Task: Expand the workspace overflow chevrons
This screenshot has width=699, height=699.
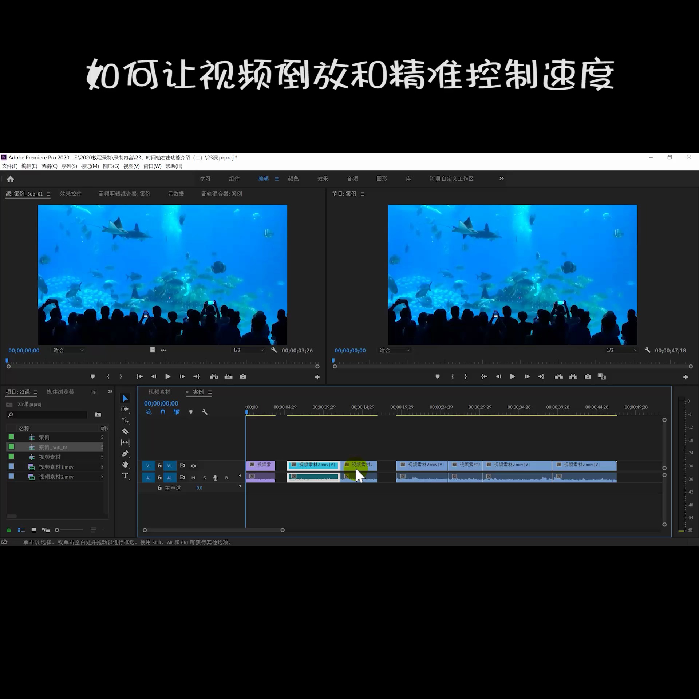Action: (502, 178)
